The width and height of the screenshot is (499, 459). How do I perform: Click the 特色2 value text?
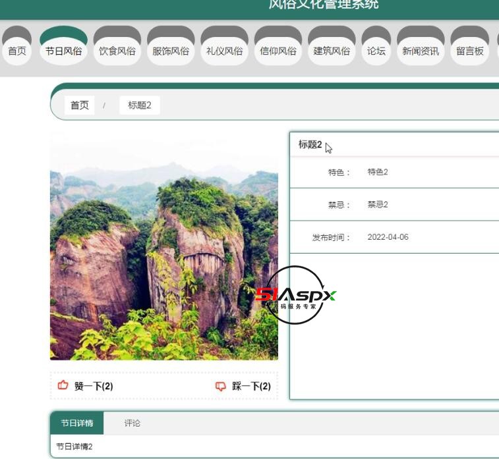(x=378, y=172)
